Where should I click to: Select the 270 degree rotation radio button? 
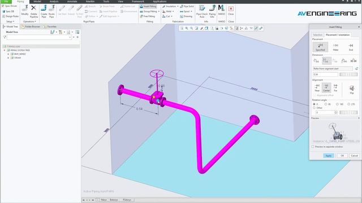349,104
